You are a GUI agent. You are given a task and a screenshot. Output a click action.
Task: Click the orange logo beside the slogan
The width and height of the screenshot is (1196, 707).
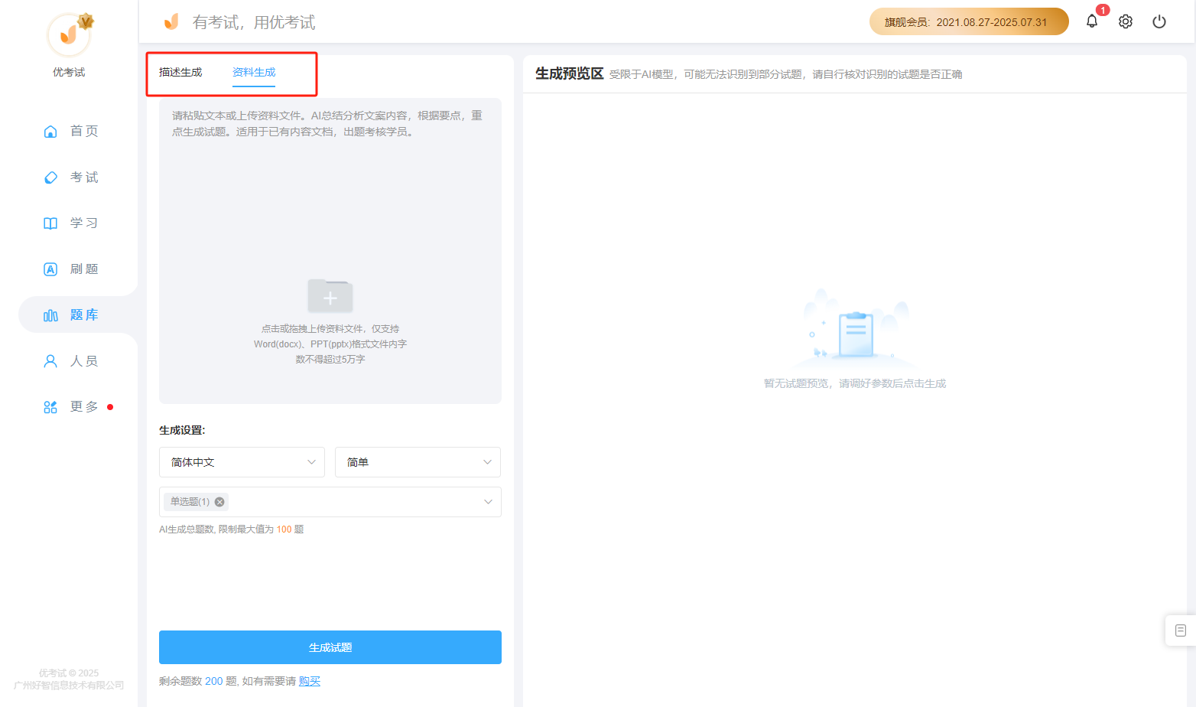[171, 21]
